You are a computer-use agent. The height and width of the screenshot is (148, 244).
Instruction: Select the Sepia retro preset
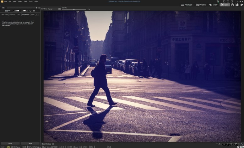[33, 15]
